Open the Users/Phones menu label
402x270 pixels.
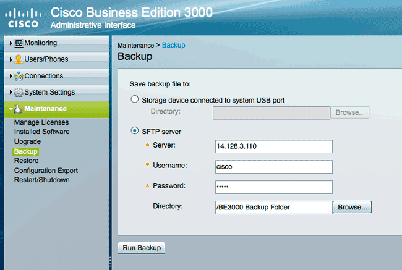tap(46, 59)
